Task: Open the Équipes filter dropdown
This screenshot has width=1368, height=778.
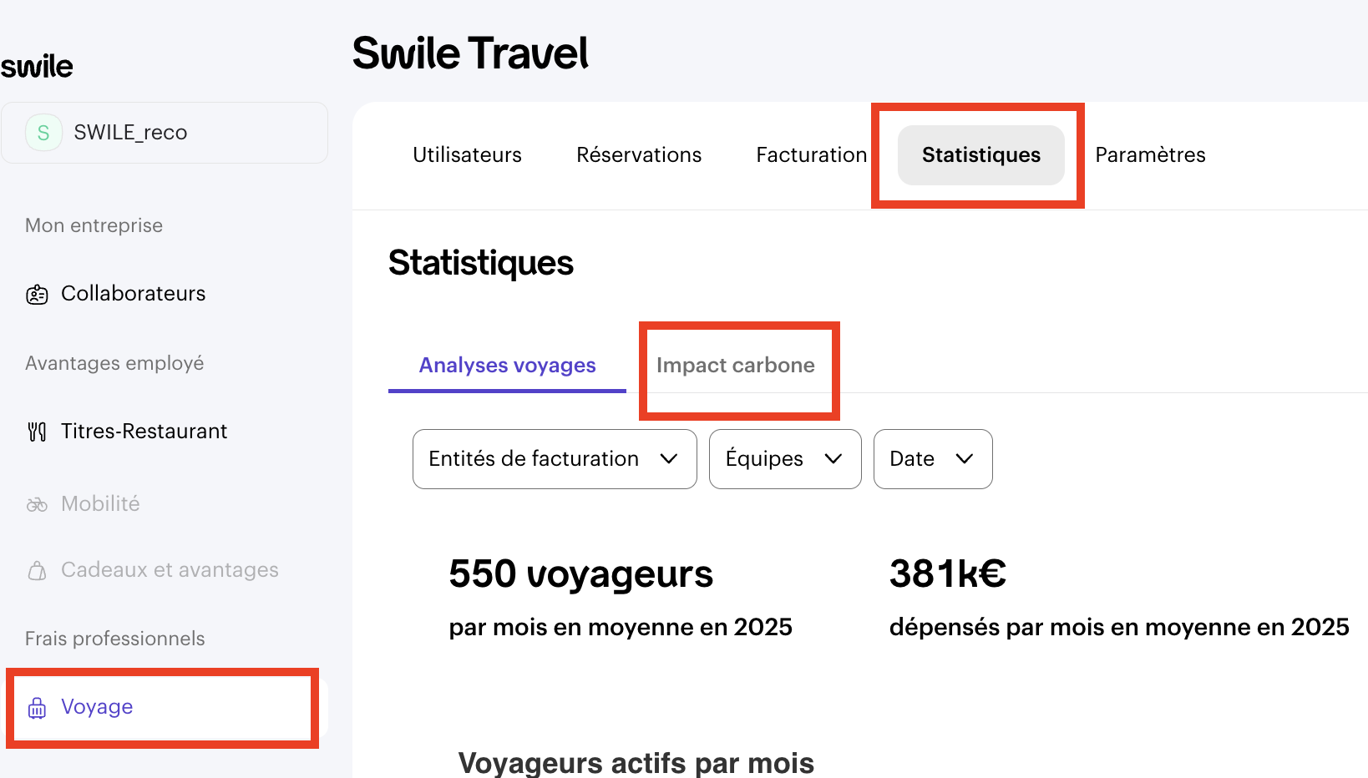Action: (784, 459)
